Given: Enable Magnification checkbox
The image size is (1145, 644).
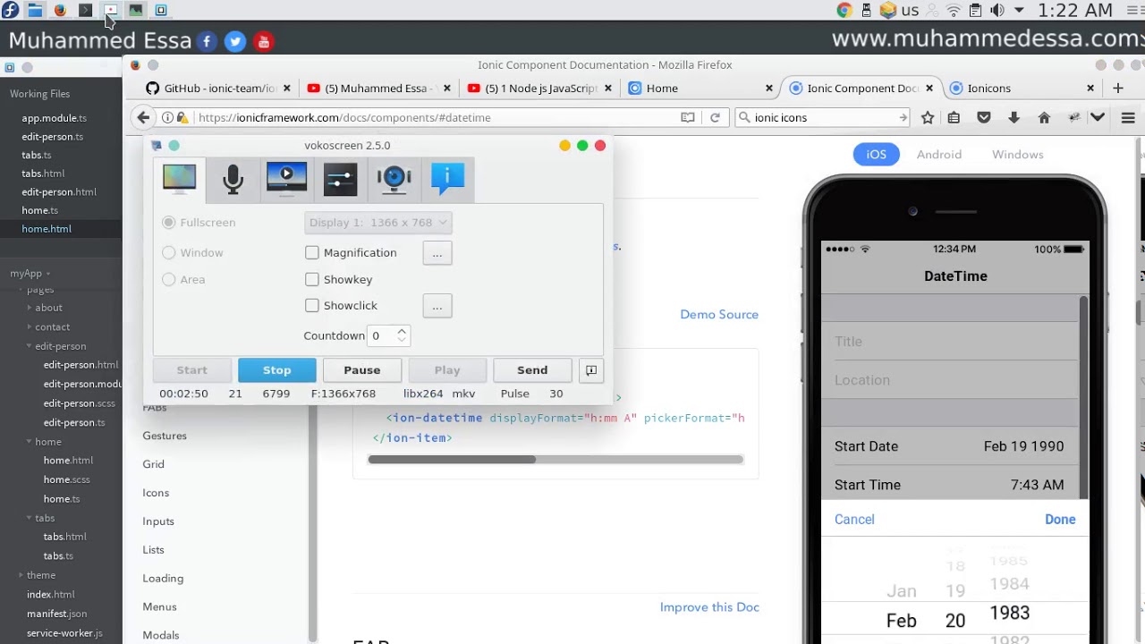Looking at the screenshot, I should point(311,252).
